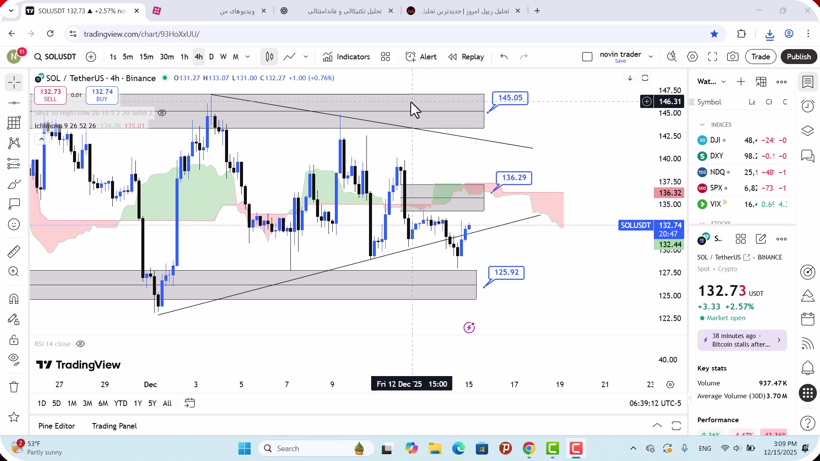Select the 15m timeframe
The image size is (820, 461).
pos(146,57)
